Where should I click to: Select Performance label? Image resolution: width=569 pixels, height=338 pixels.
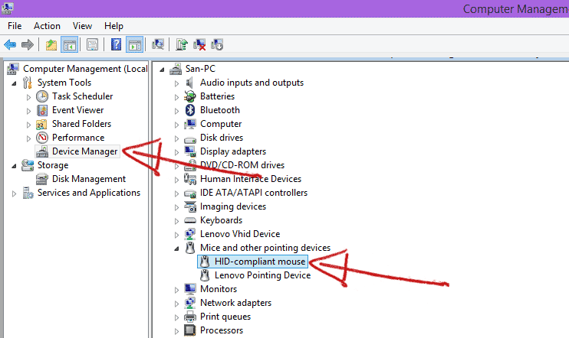point(78,138)
